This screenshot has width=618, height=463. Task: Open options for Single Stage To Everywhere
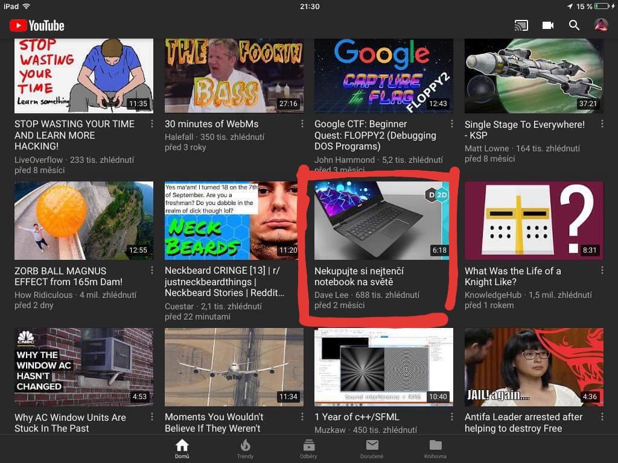coord(602,124)
